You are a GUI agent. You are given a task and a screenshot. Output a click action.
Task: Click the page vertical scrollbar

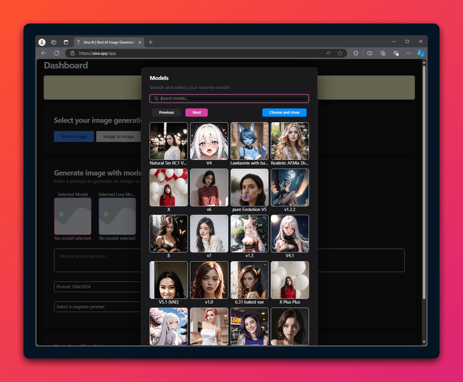click(424, 182)
